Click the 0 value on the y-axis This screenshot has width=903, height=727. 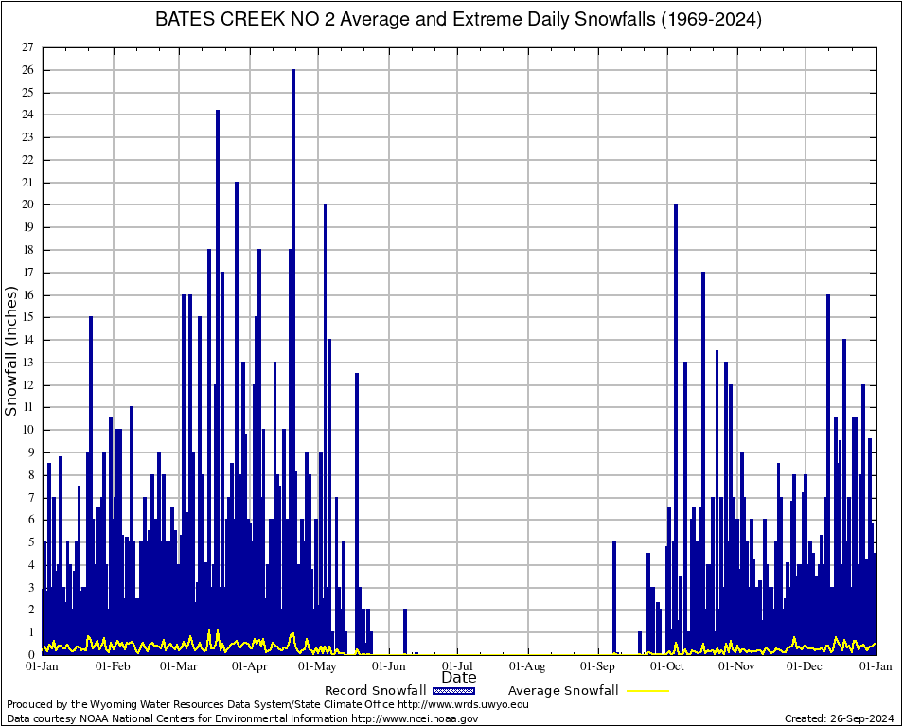tap(31, 655)
